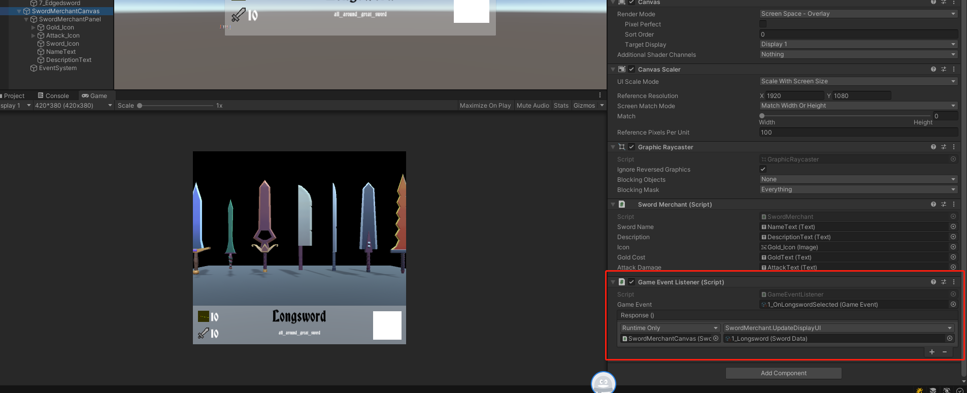
Task: Disable the Canvas Scaler component checkbox
Action: (631, 69)
